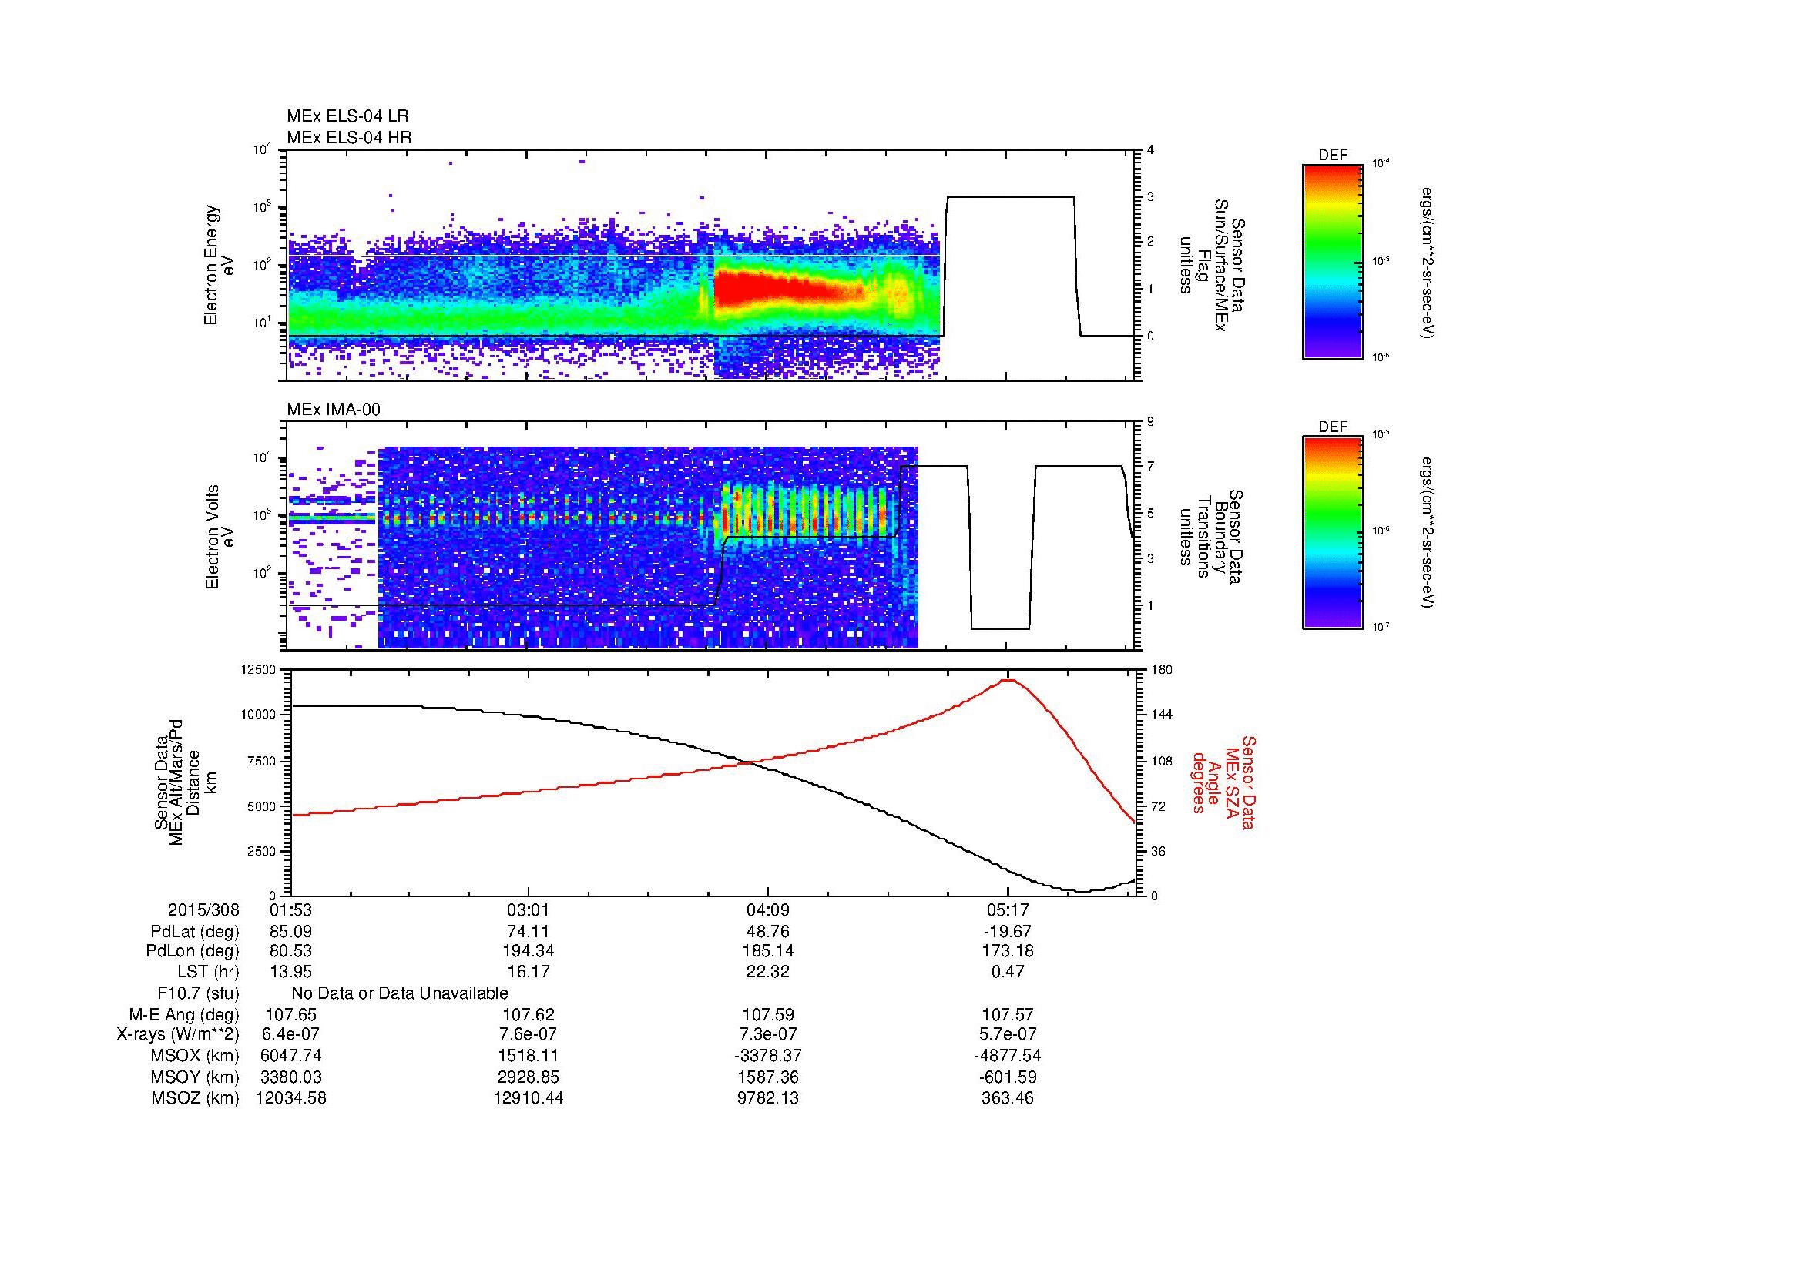Click the 'MSOX (km)' row label

[196, 1056]
